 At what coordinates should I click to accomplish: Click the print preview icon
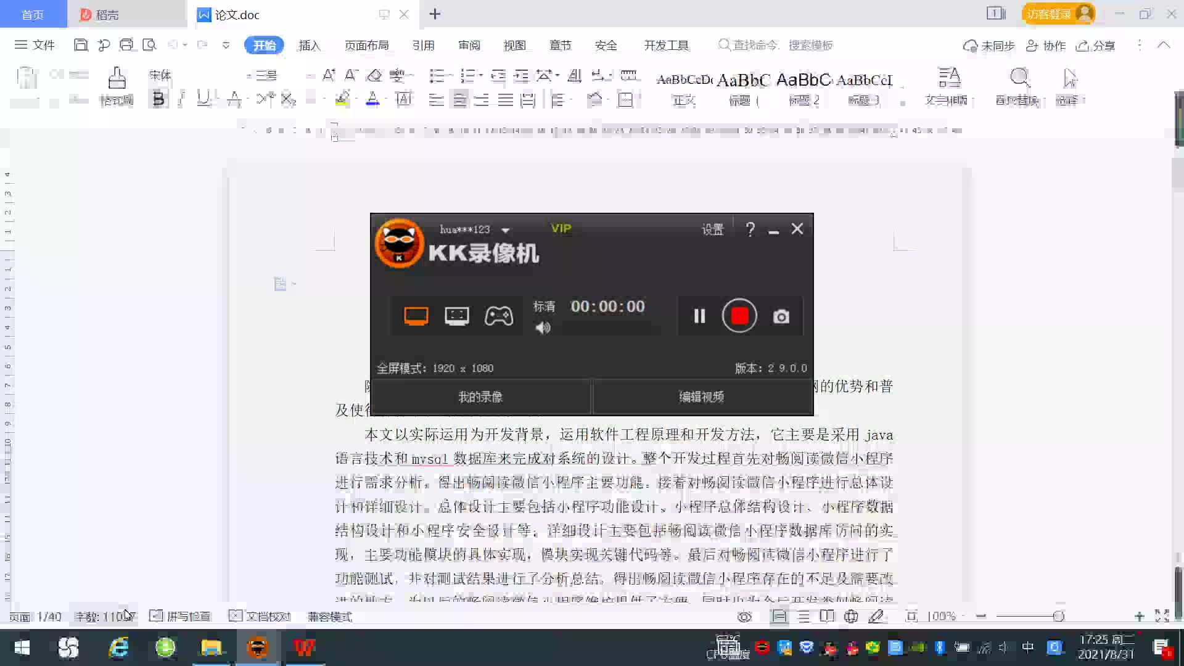point(149,45)
